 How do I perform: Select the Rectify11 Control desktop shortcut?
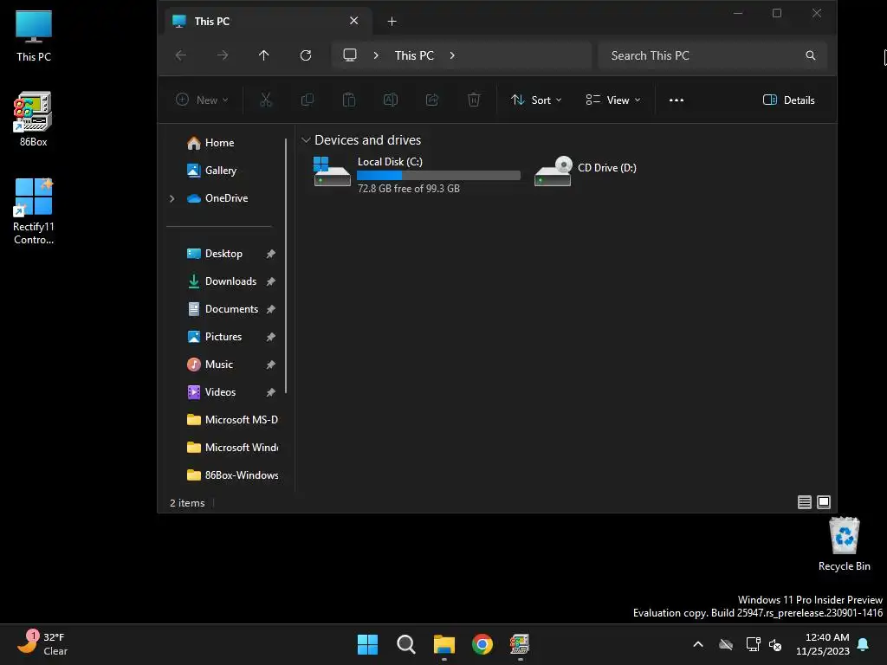pos(34,211)
